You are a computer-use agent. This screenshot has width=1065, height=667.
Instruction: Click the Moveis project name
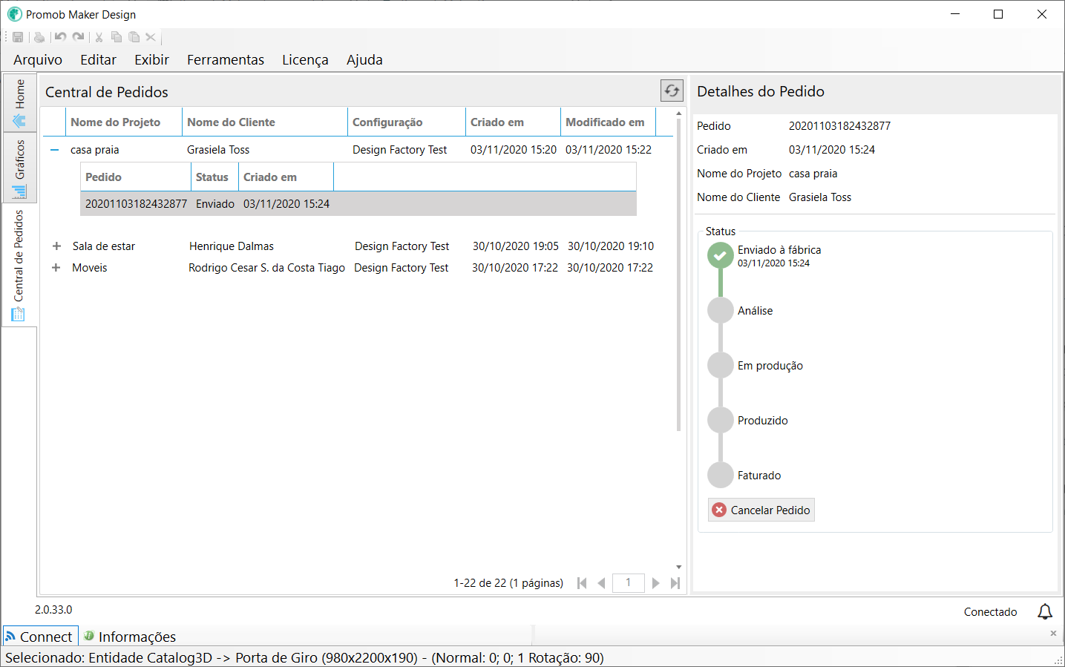point(90,268)
